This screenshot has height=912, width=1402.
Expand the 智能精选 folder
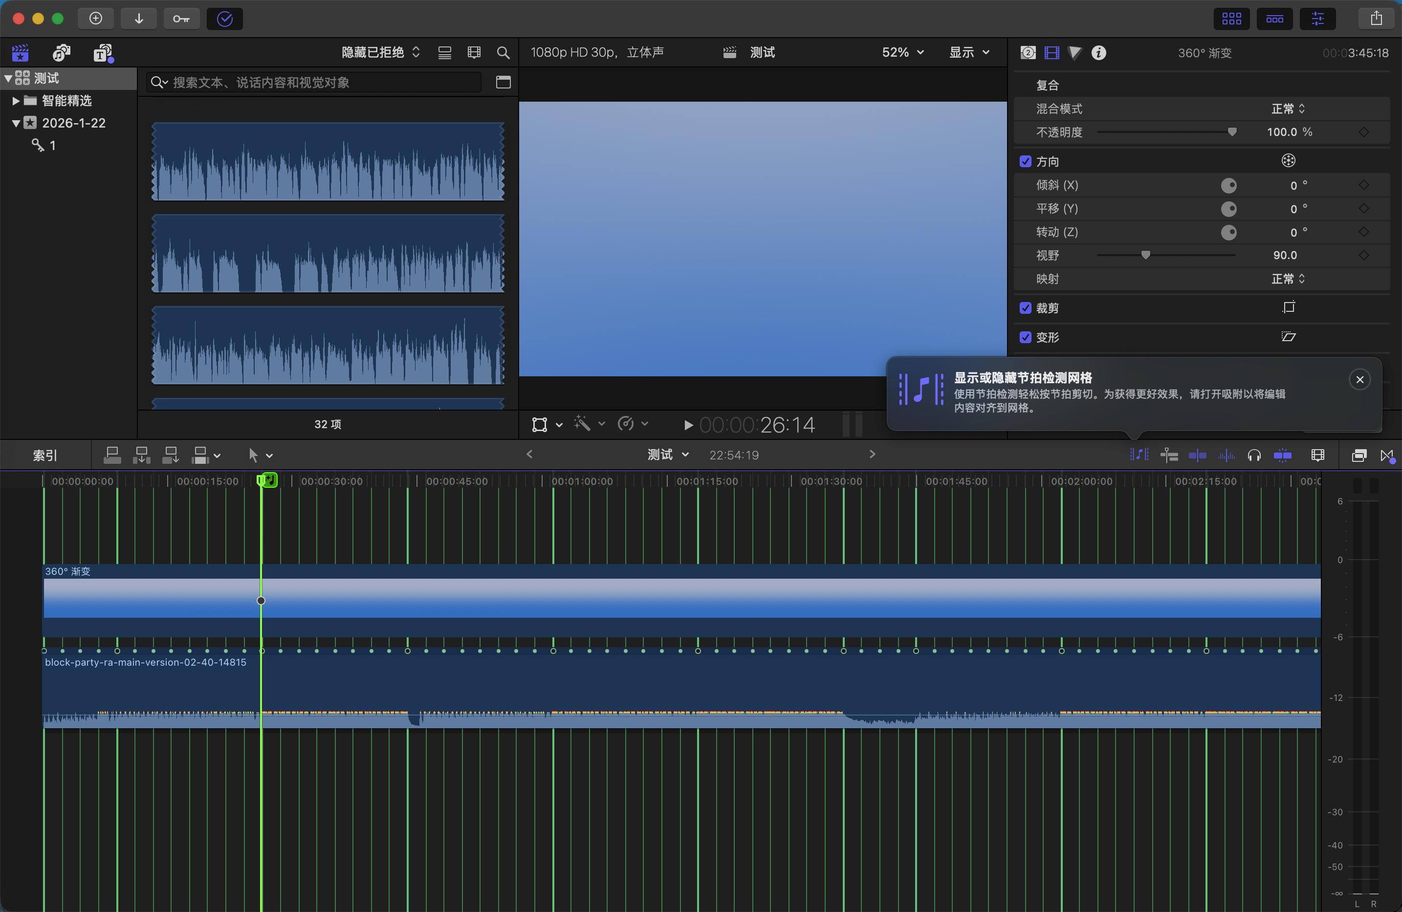tap(16, 101)
